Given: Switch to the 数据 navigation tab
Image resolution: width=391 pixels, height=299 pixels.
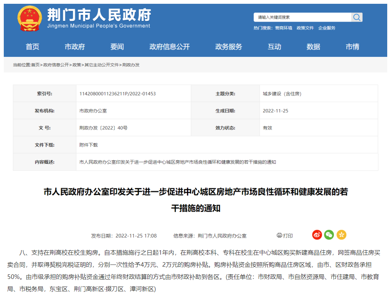Looking at the screenshot, I should [x=313, y=47].
